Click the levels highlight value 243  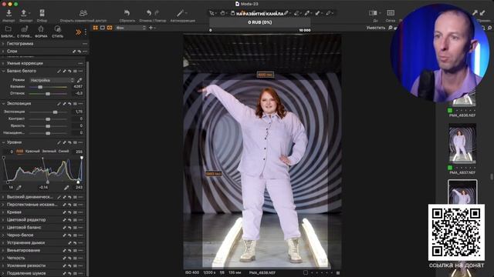[x=79, y=188]
